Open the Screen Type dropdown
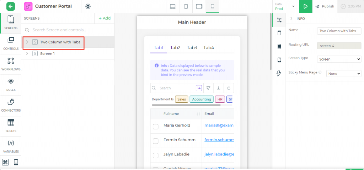Viewport: 364px width, 170px height. click(339, 59)
